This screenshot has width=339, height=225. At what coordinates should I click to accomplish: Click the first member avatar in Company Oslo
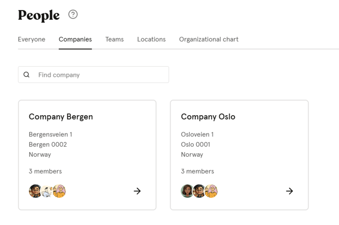(187, 191)
